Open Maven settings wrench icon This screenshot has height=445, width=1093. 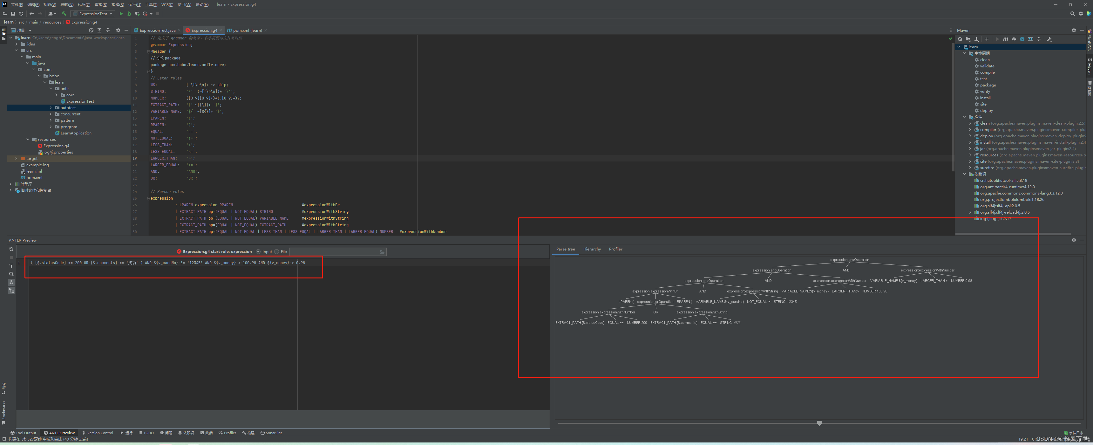point(1049,39)
